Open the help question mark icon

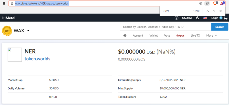tap(177, 18)
